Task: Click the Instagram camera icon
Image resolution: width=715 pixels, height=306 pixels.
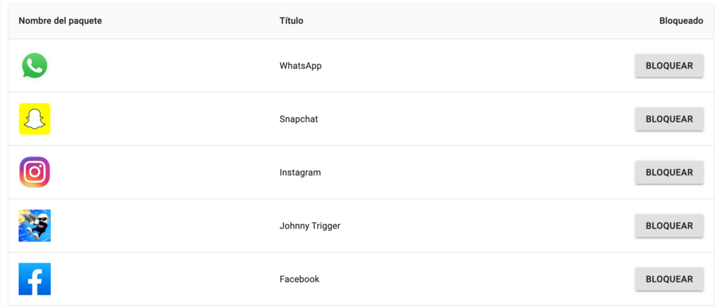Action: click(x=34, y=172)
